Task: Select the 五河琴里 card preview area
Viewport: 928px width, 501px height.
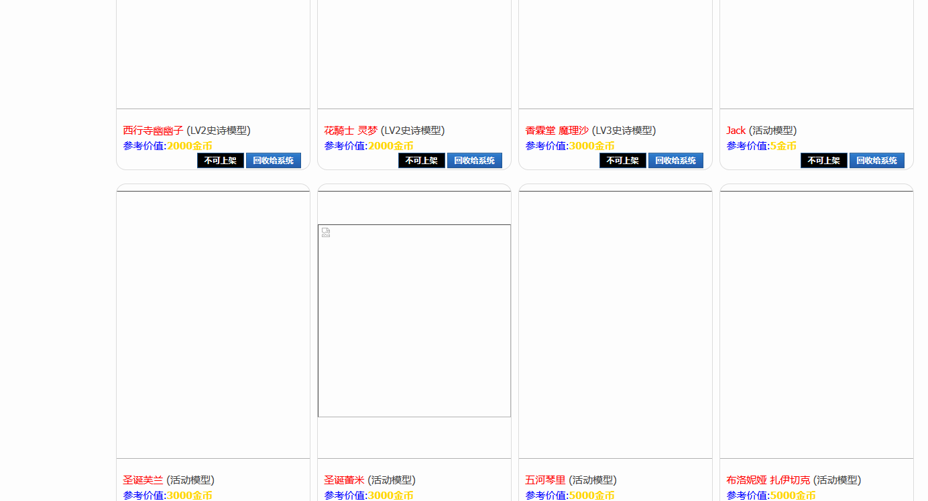Action: (x=616, y=325)
